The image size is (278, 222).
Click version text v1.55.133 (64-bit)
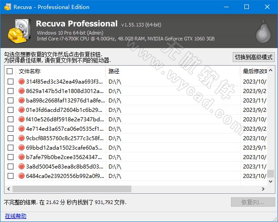pos(141,25)
